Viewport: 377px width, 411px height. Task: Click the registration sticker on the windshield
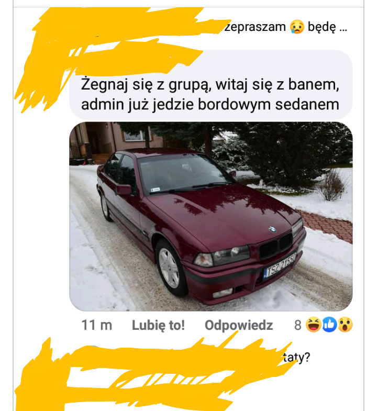tap(155, 190)
